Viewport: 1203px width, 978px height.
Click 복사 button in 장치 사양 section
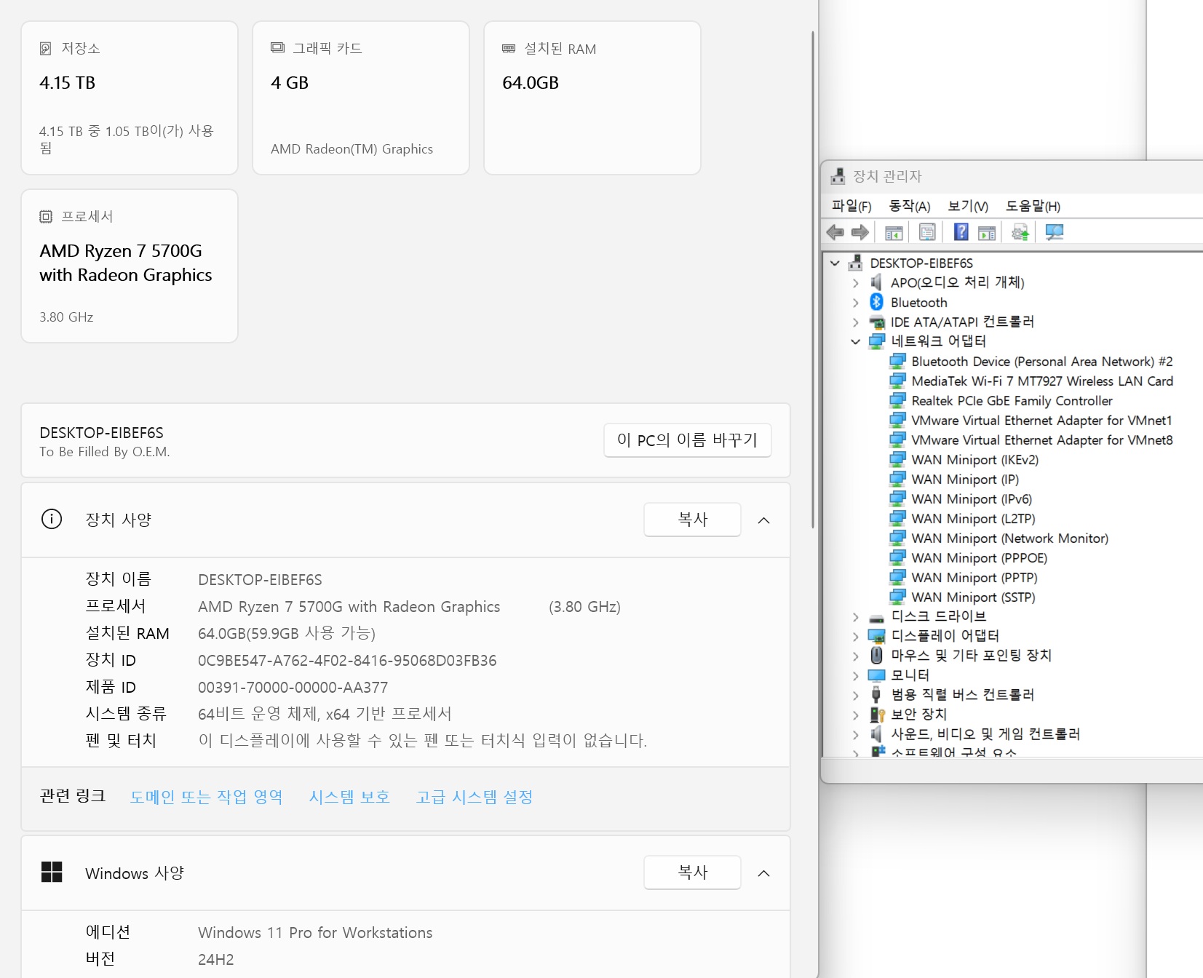[x=692, y=520]
